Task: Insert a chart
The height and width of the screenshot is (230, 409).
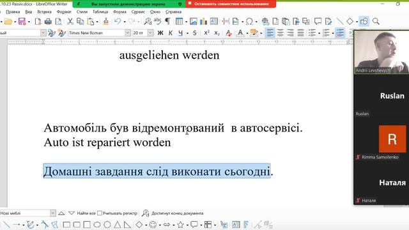Action: pos(203,21)
